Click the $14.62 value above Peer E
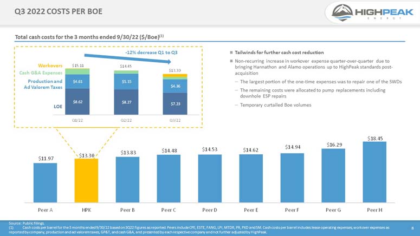 click(x=251, y=150)
